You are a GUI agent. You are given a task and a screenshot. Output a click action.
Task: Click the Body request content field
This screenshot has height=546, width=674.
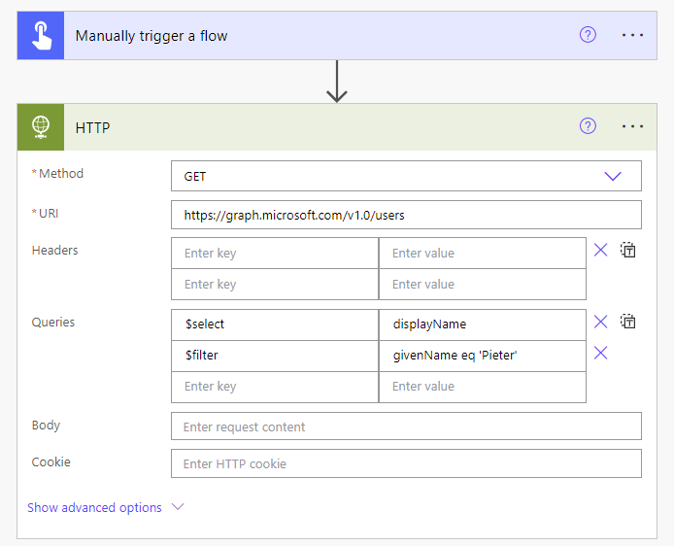click(x=406, y=427)
